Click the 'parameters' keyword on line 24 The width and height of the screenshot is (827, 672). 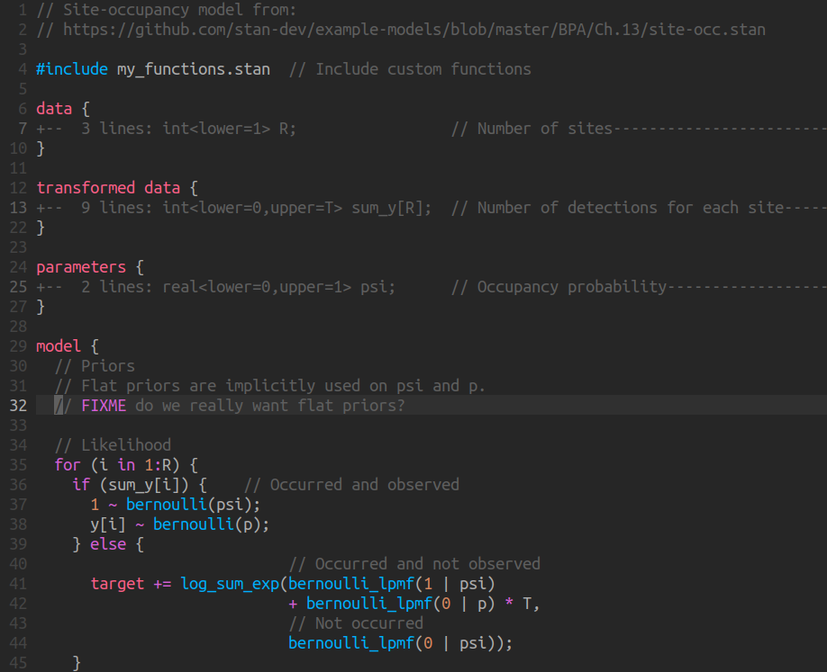(81, 267)
